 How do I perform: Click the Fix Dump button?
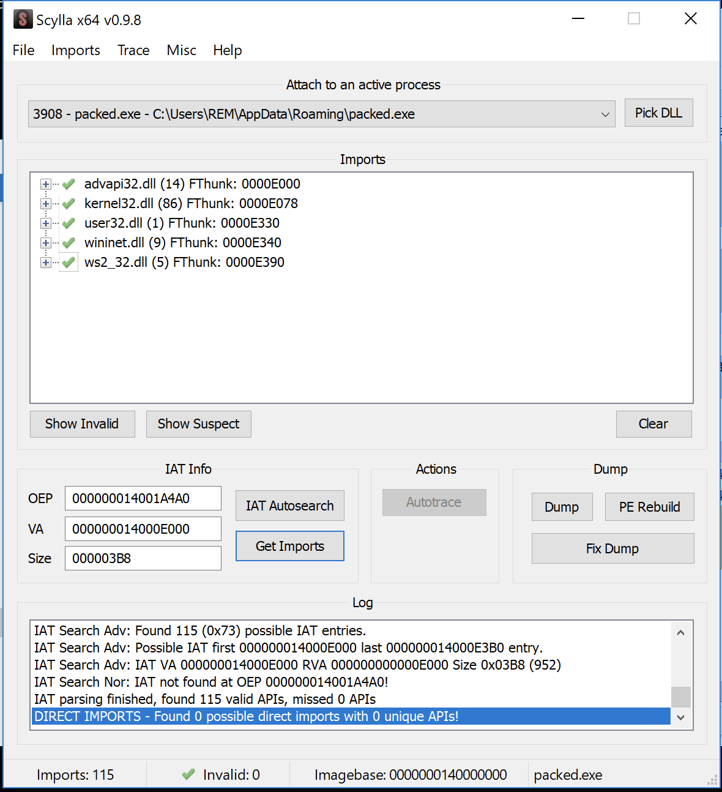[x=612, y=548]
